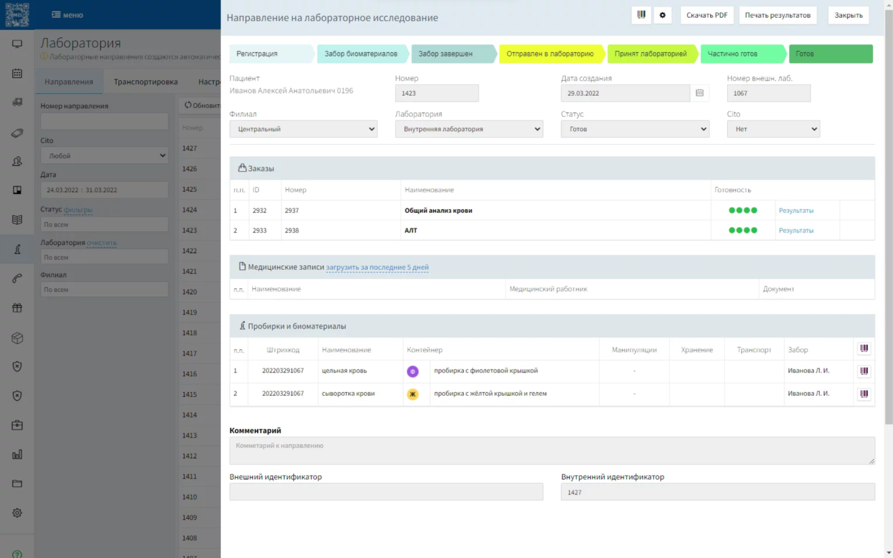893x558 pixels.
Task: Open the ticket icon in sidebar
Action: click(17, 132)
